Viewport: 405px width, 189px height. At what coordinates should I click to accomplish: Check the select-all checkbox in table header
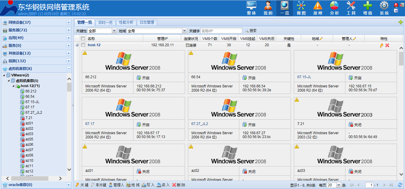(x=83, y=39)
